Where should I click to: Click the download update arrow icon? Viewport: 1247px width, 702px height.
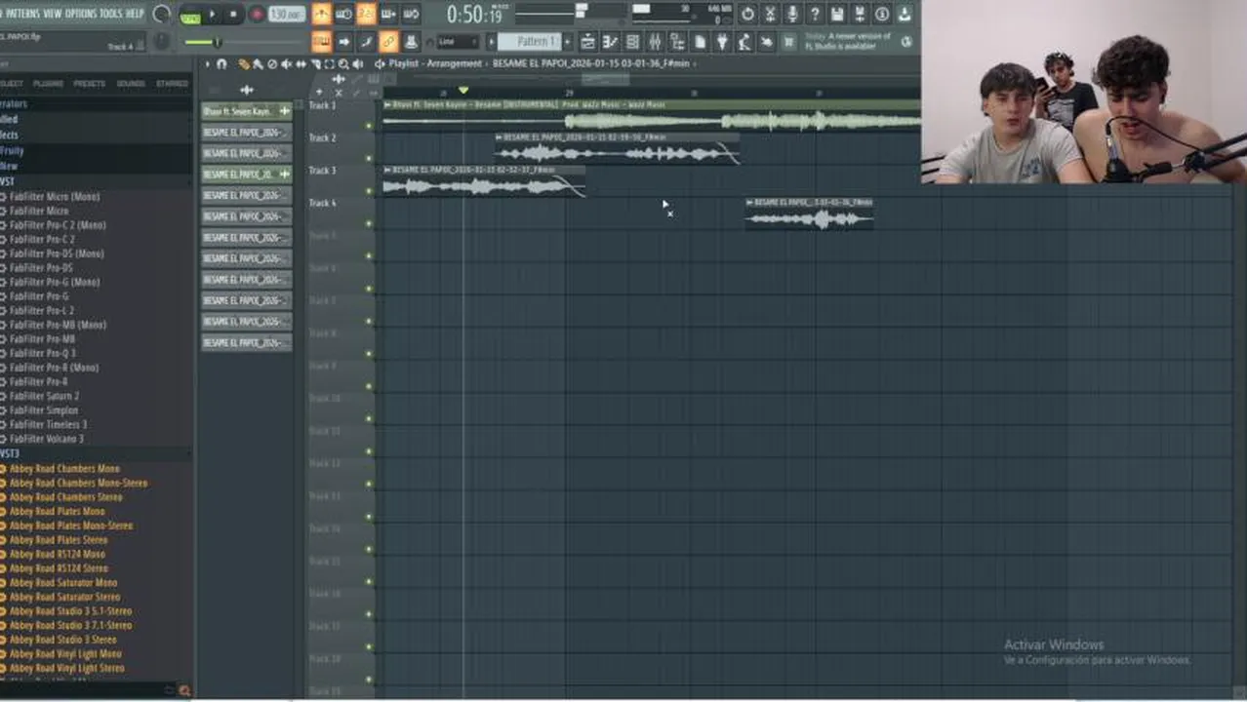[x=905, y=14]
